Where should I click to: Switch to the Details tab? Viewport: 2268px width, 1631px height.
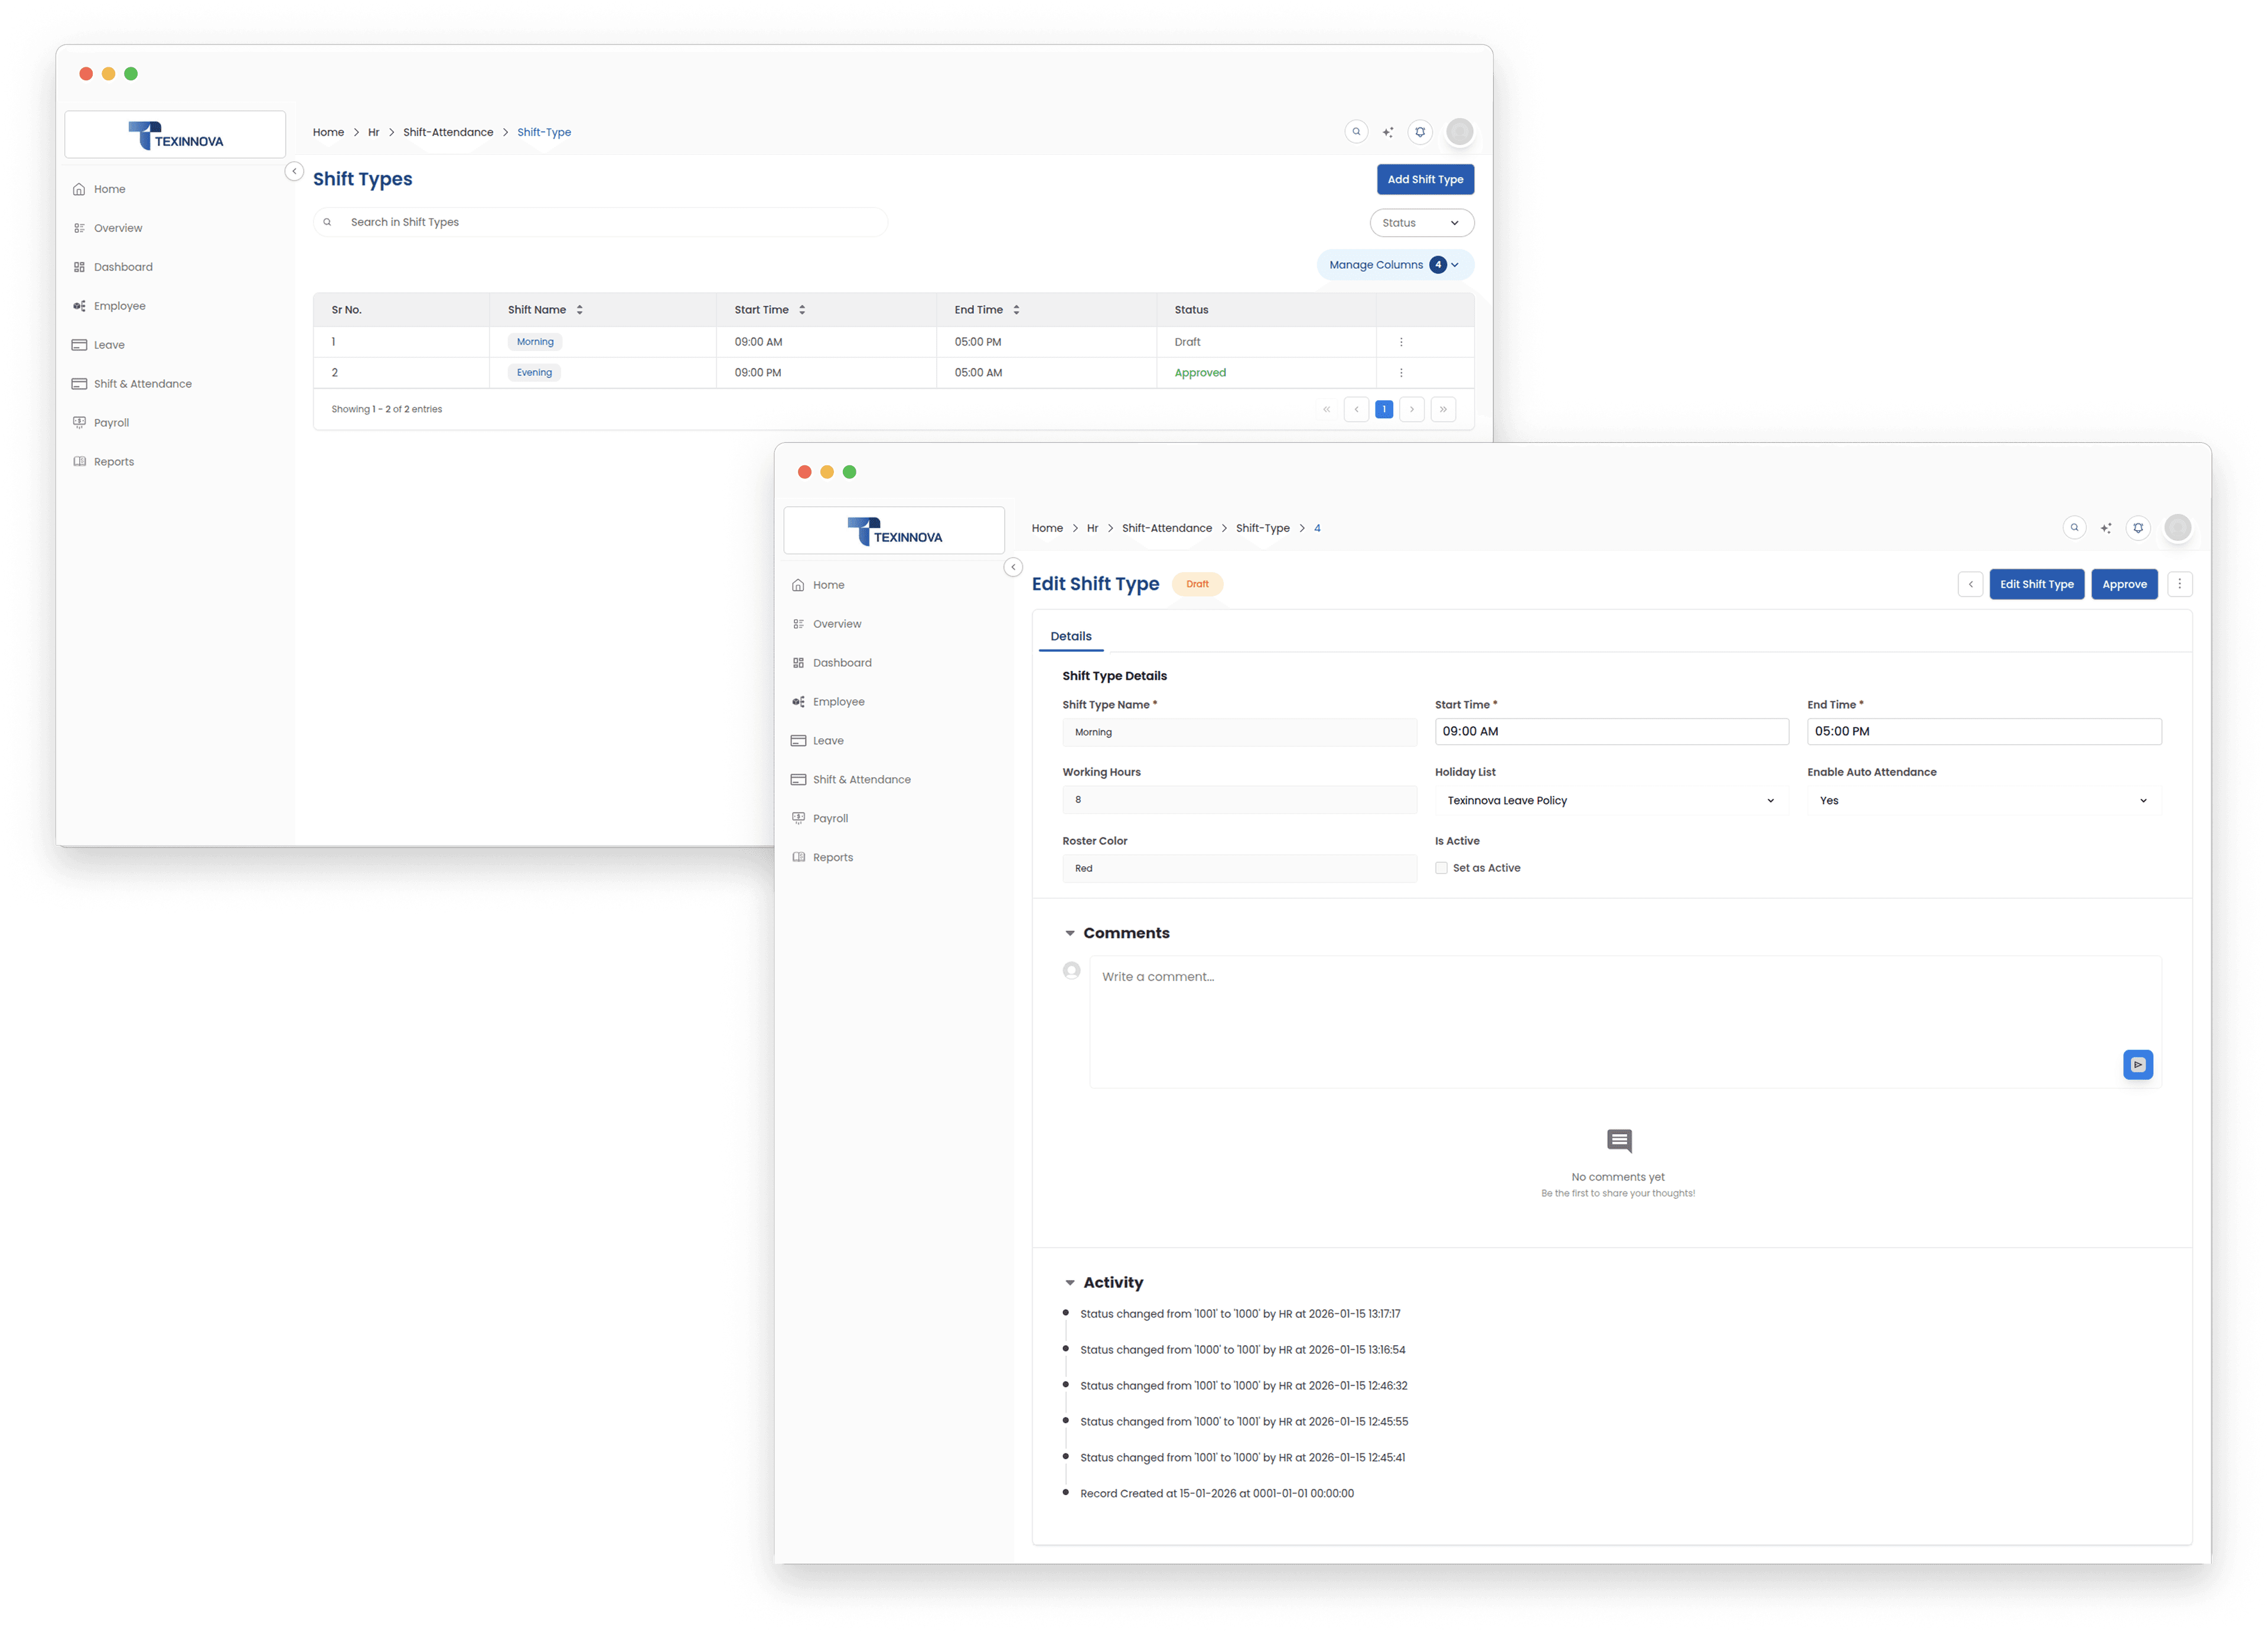[x=1071, y=636]
